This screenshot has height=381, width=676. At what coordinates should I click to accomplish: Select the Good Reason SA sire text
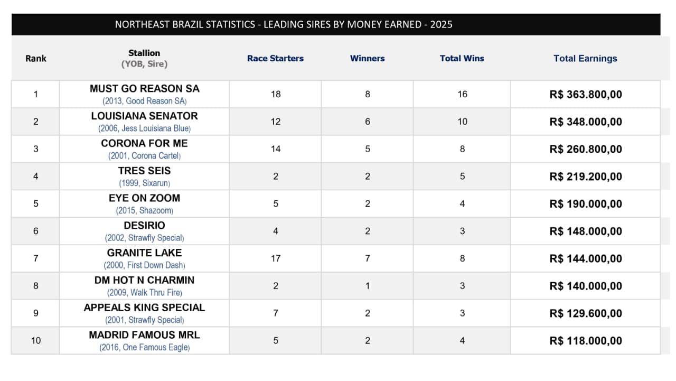click(x=156, y=101)
